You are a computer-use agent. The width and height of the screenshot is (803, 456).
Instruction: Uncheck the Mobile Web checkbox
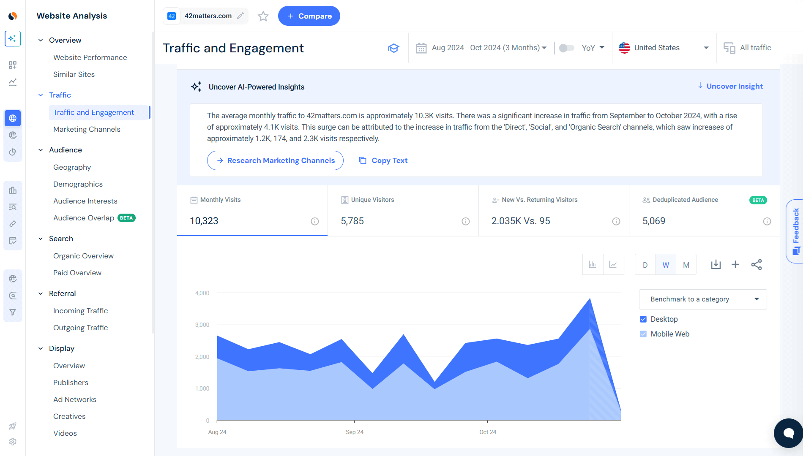[643, 334]
